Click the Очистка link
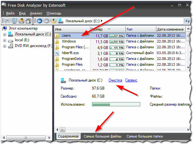193x144 pixels. pos(115,80)
